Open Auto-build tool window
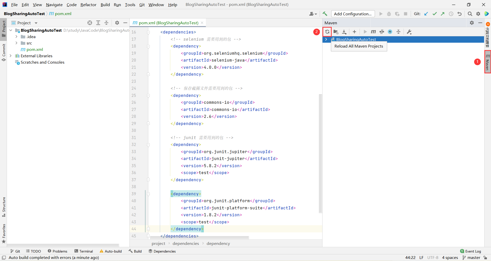The height and width of the screenshot is (261, 491). [x=111, y=251]
